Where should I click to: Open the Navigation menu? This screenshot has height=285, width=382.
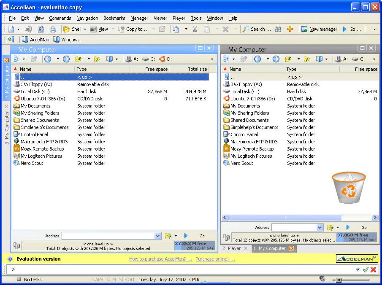tap(87, 18)
